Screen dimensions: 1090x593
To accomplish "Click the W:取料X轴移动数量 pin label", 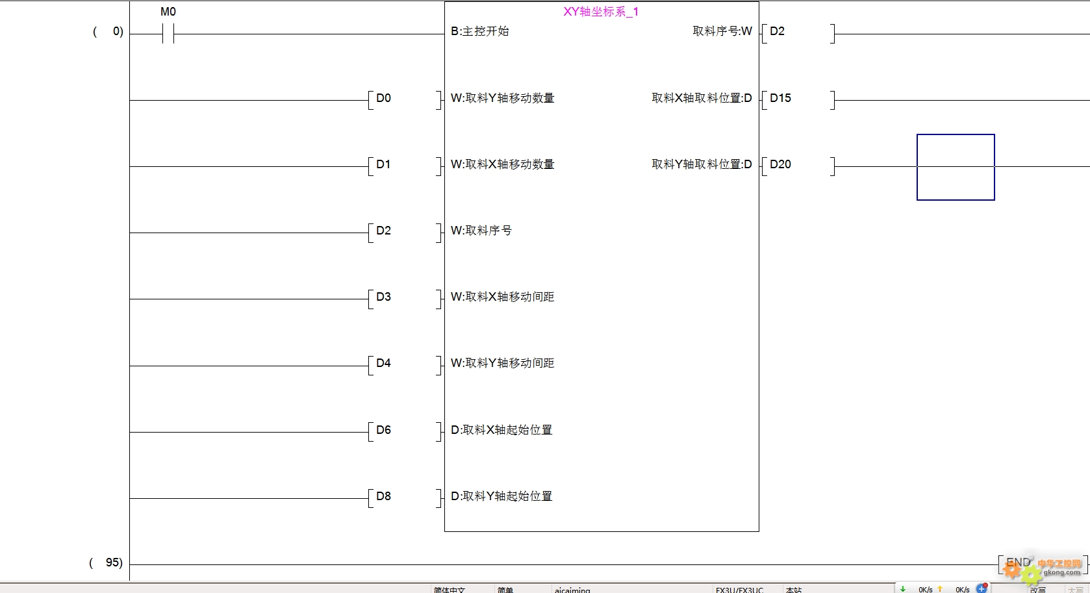I will [503, 164].
